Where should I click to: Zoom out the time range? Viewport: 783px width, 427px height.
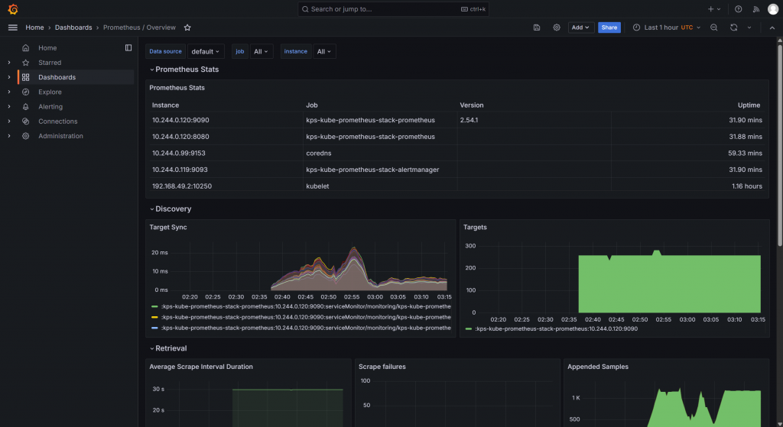tap(713, 27)
